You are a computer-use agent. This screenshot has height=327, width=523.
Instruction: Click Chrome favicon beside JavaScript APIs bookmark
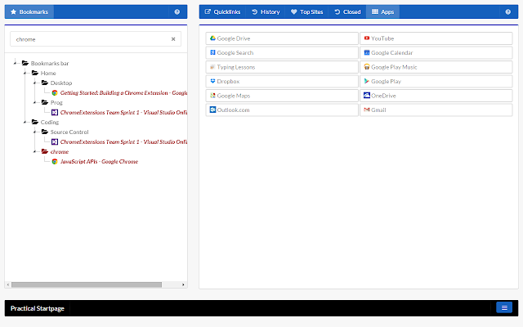(x=55, y=162)
